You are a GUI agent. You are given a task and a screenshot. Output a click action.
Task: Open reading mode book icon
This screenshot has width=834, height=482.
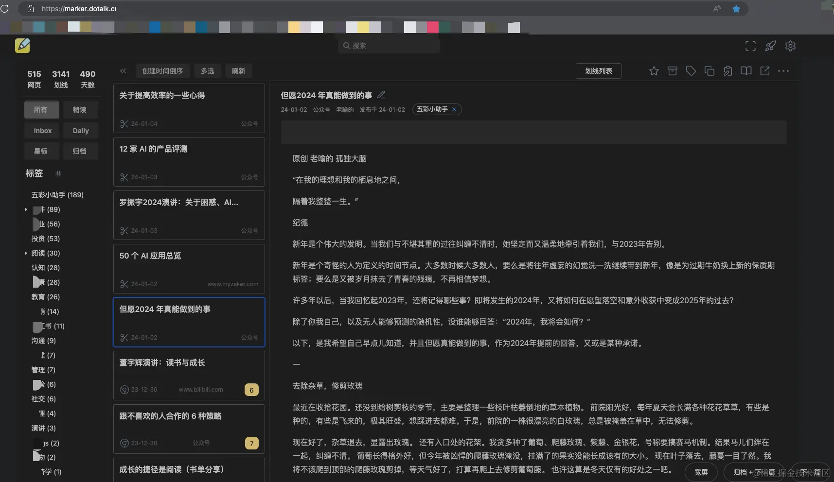click(x=746, y=71)
